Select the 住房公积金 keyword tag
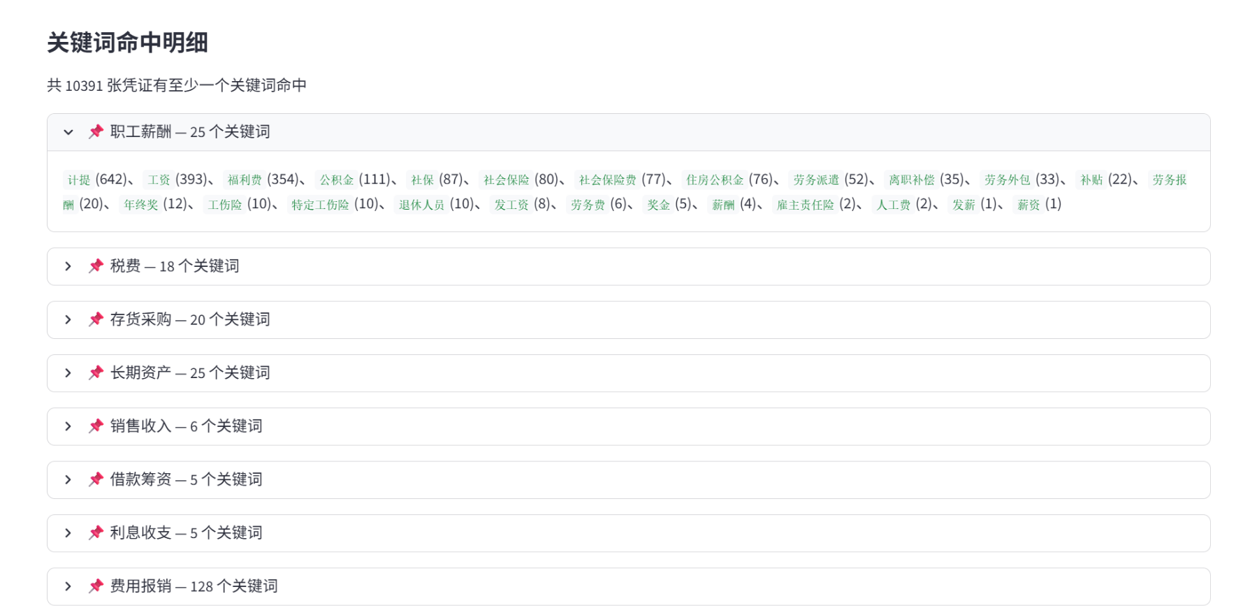The width and height of the screenshot is (1243, 615). [715, 180]
